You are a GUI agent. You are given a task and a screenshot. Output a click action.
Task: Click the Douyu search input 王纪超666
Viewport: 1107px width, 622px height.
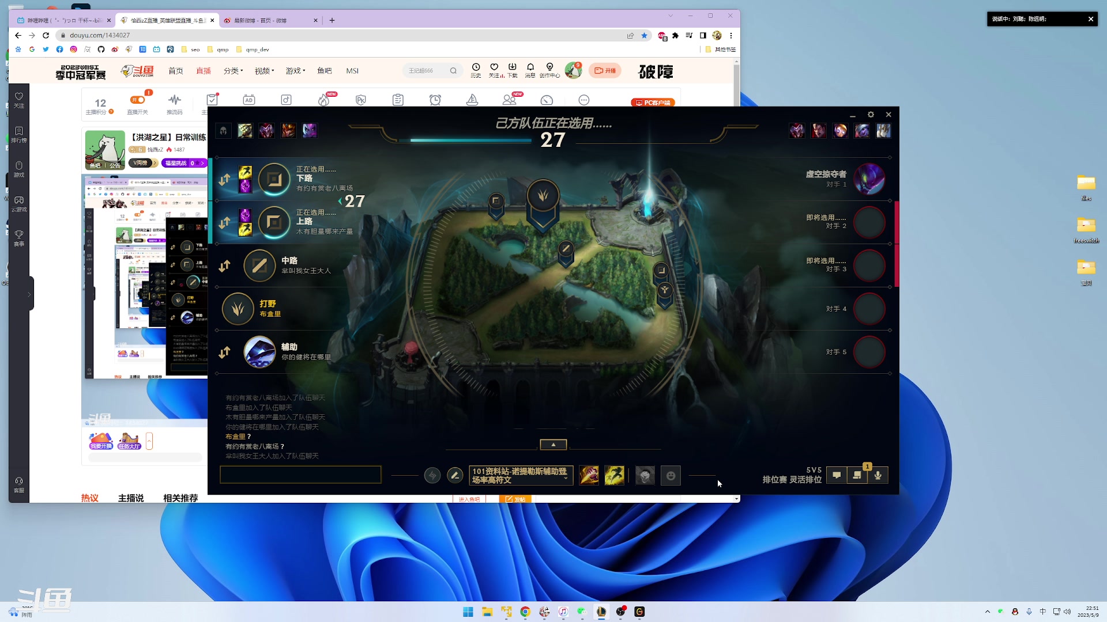[x=426, y=71]
